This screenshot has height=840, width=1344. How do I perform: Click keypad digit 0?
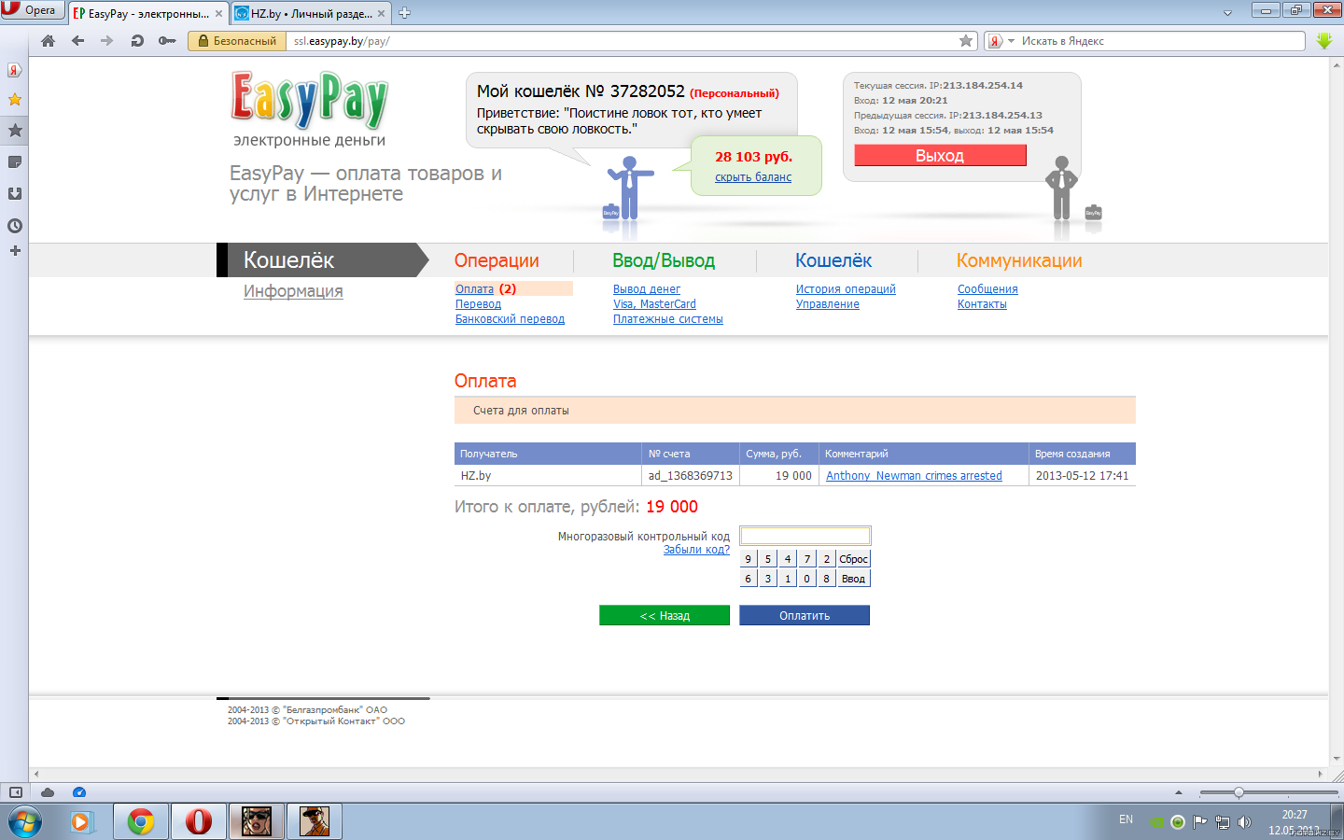coord(807,579)
